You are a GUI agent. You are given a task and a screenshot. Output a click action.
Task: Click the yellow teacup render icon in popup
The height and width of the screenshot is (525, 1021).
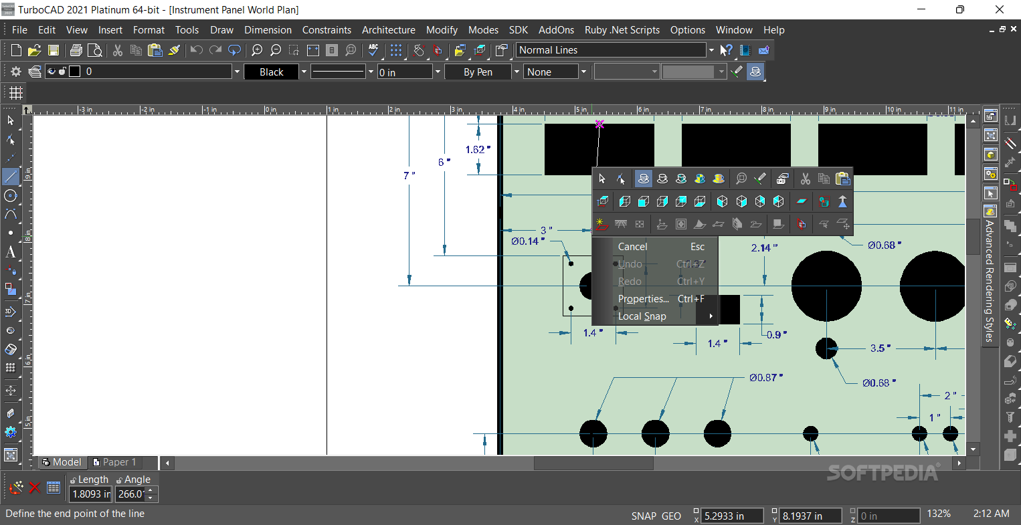click(719, 179)
